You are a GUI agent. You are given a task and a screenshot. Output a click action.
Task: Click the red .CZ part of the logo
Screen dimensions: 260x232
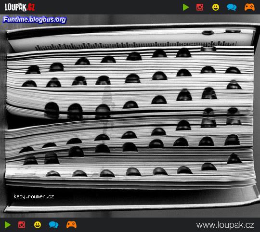click(x=31, y=7)
